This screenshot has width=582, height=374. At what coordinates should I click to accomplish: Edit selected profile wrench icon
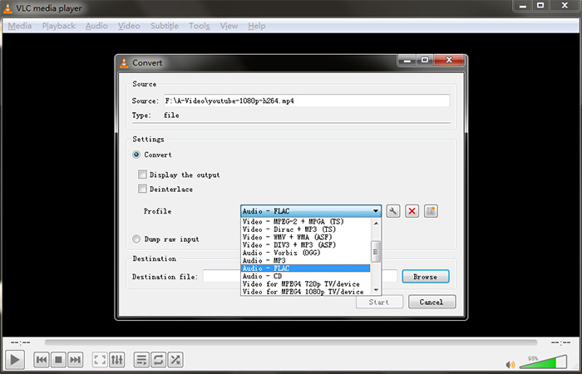[393, 211]
